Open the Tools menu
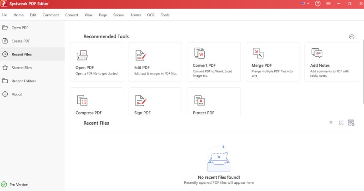 (x=165, y=15)
